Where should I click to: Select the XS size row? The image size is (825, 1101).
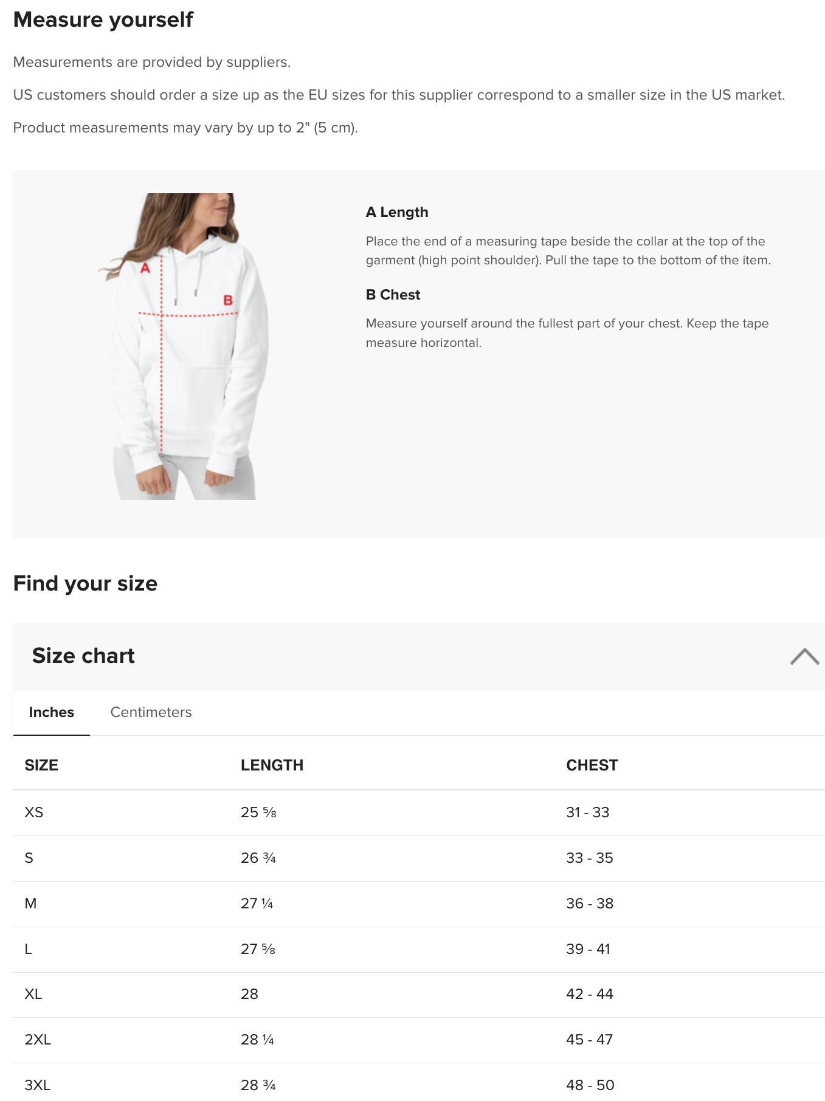coord(419,812)
